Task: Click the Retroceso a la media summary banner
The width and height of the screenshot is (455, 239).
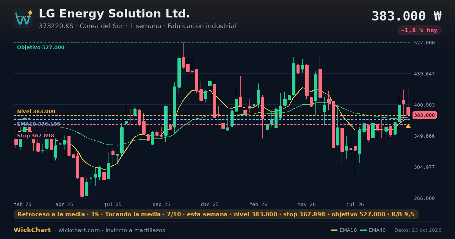Action: [x=216, y=214]
